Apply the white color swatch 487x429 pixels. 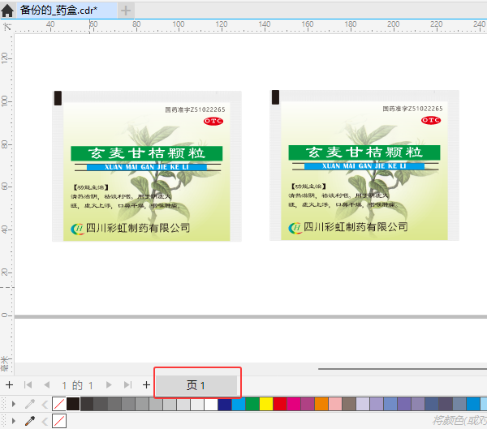pyautogui.click(x=211, y=404)
